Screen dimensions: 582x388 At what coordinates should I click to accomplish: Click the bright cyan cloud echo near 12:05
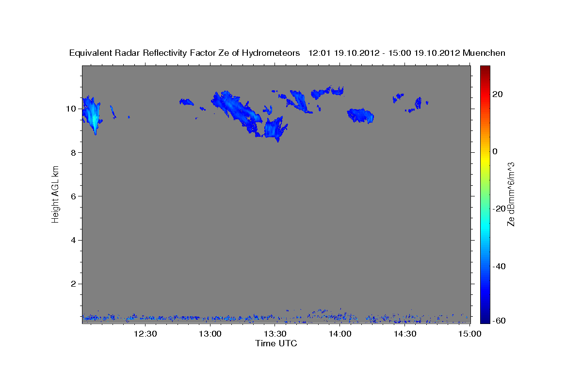click(92, 115)
